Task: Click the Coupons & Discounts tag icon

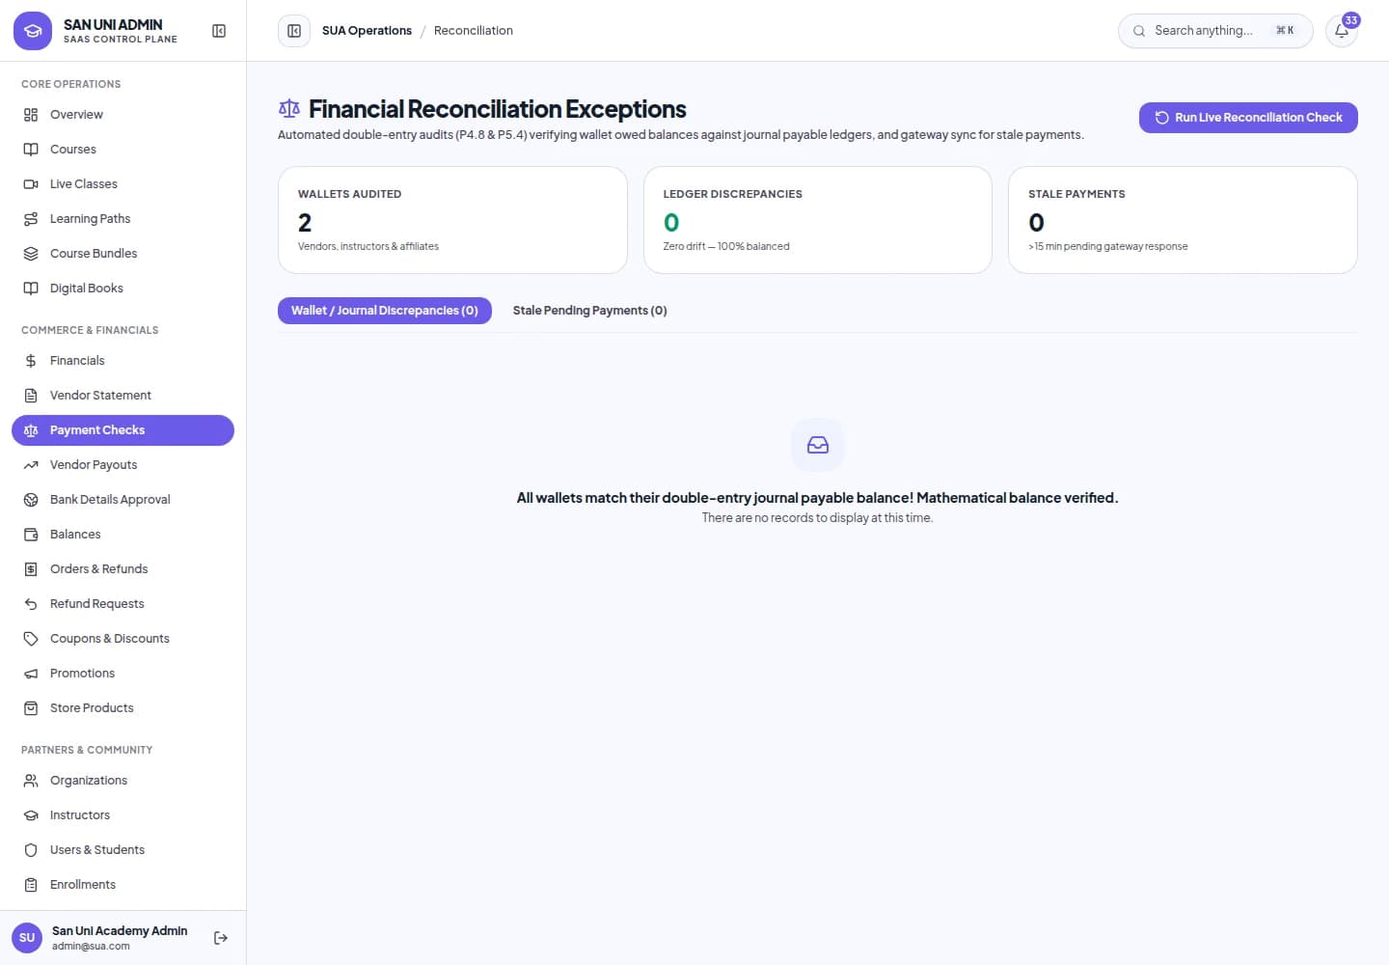Action: [31, 639]
